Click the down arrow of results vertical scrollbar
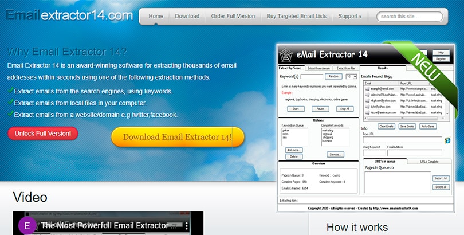 (447, 113)
